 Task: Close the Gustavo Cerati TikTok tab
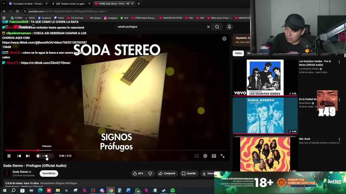pos(89,4)
